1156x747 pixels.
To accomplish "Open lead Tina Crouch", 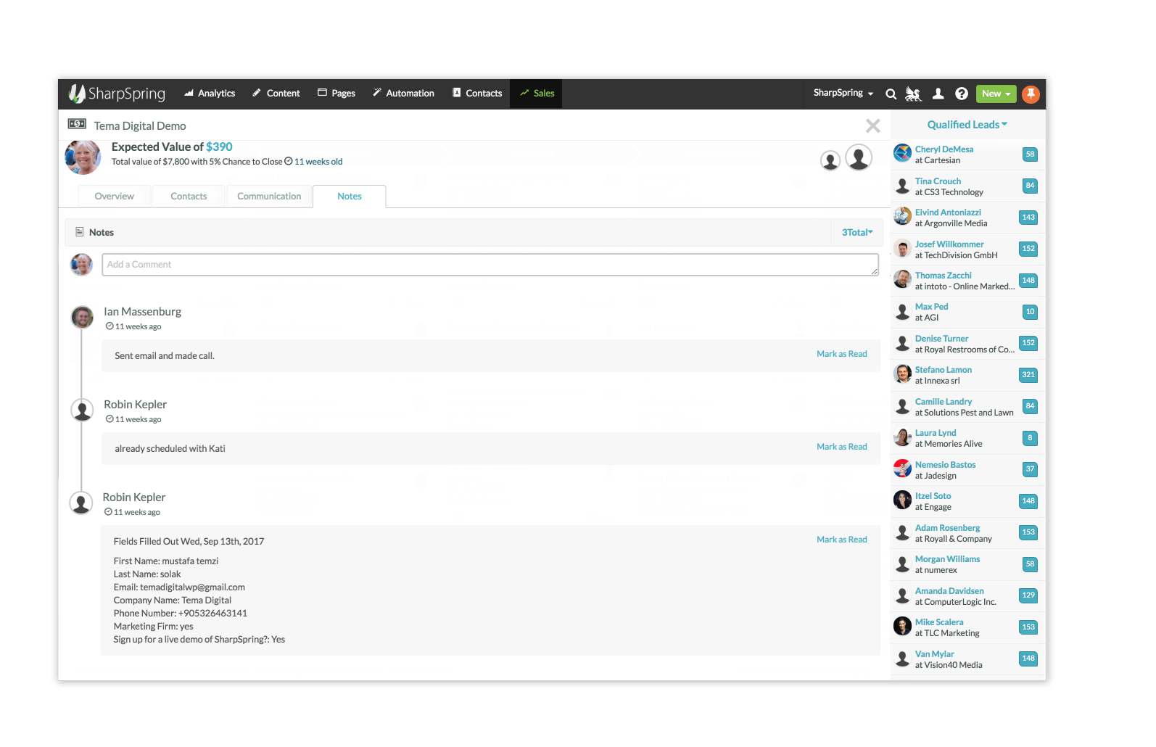I will pos(938,181).
